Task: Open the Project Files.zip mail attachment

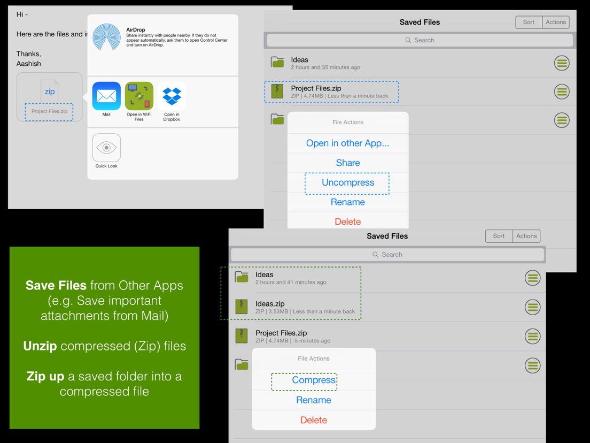Action: click(49, 97)
